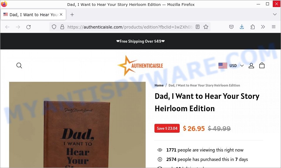Screen dimensions: 281x168
Task: Open the extensions puzzle icon
Action: [253, 27]
